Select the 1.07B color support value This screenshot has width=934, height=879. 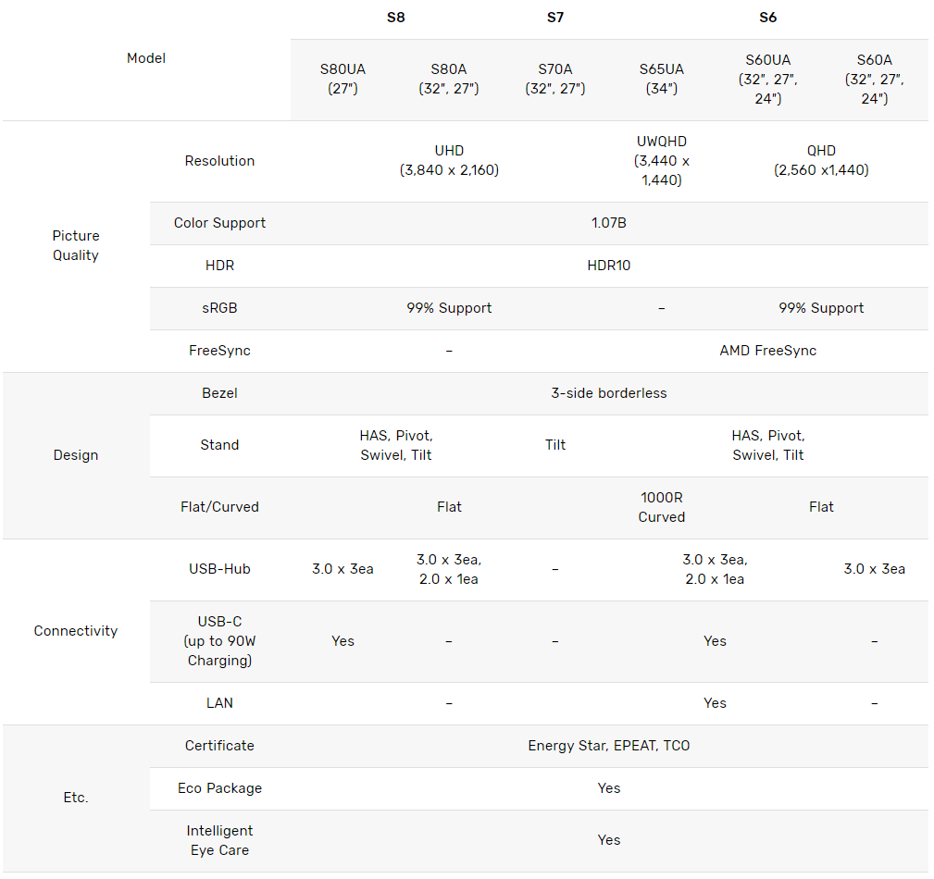tap(609, 223)
